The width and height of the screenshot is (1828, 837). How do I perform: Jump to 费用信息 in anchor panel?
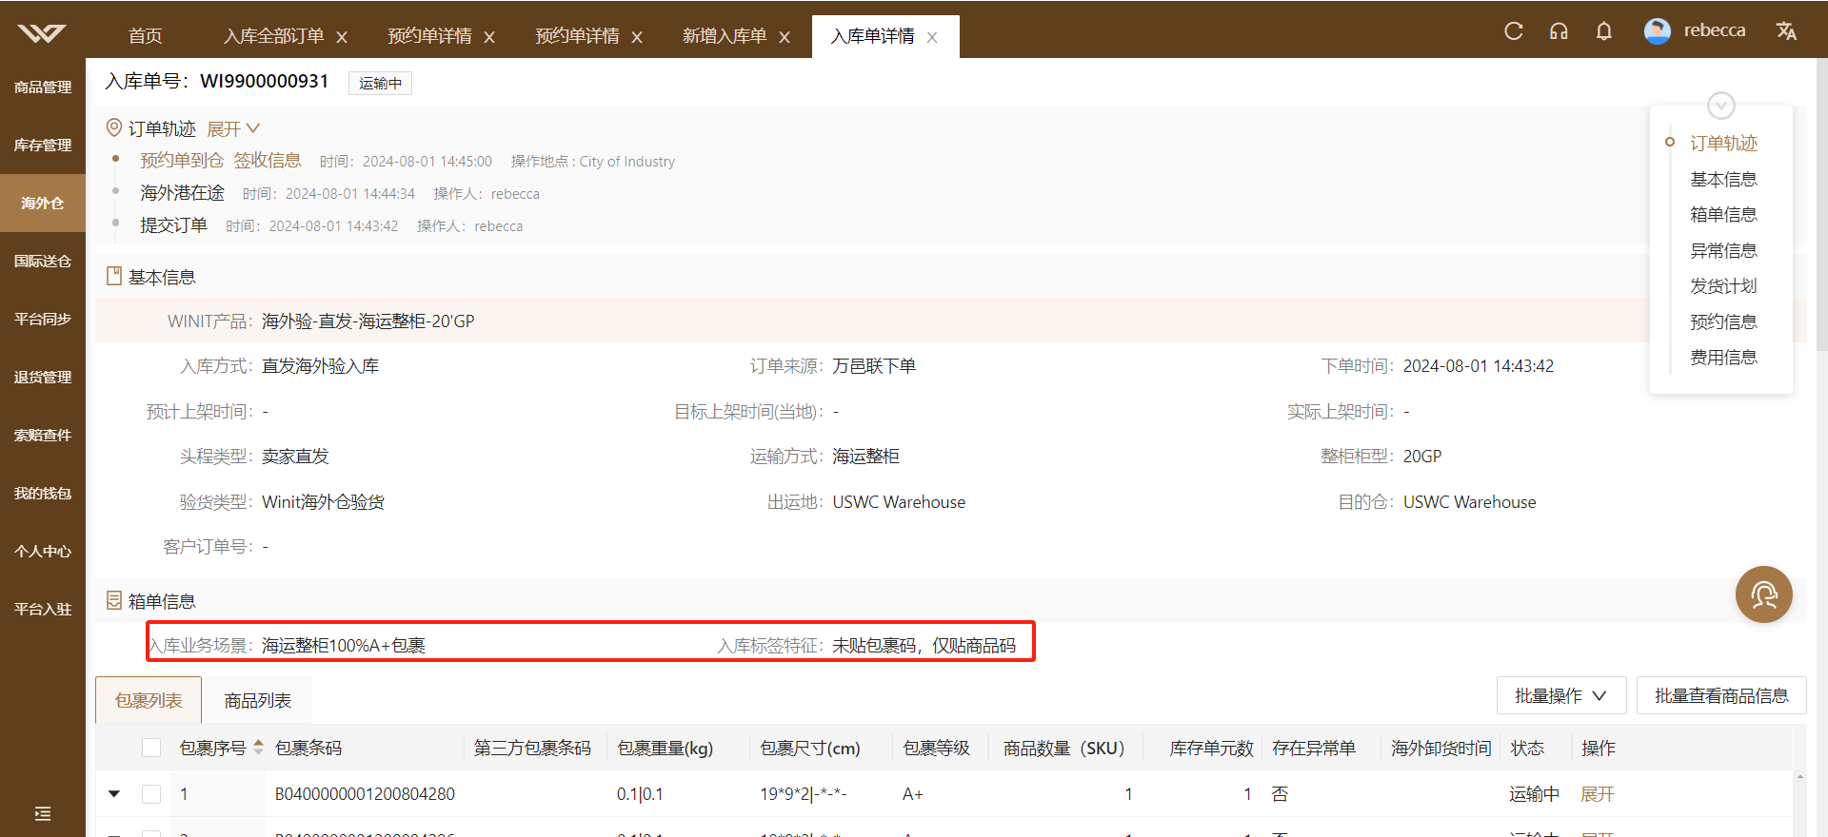[x=1723, y=357]
